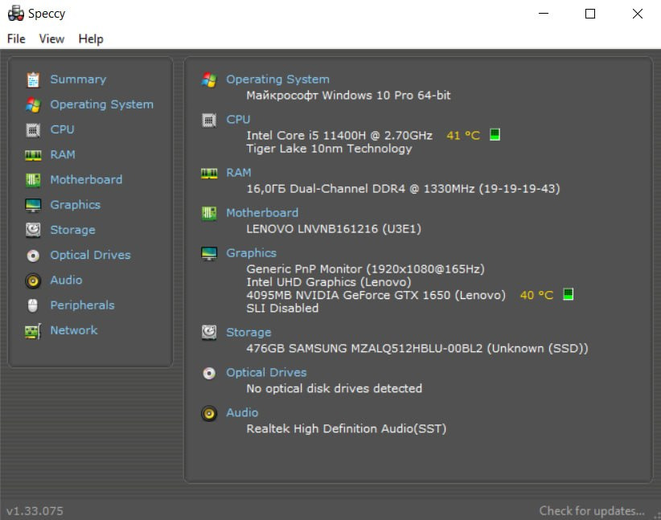Click the RAM stick icon in sidebar

point(33,154)
